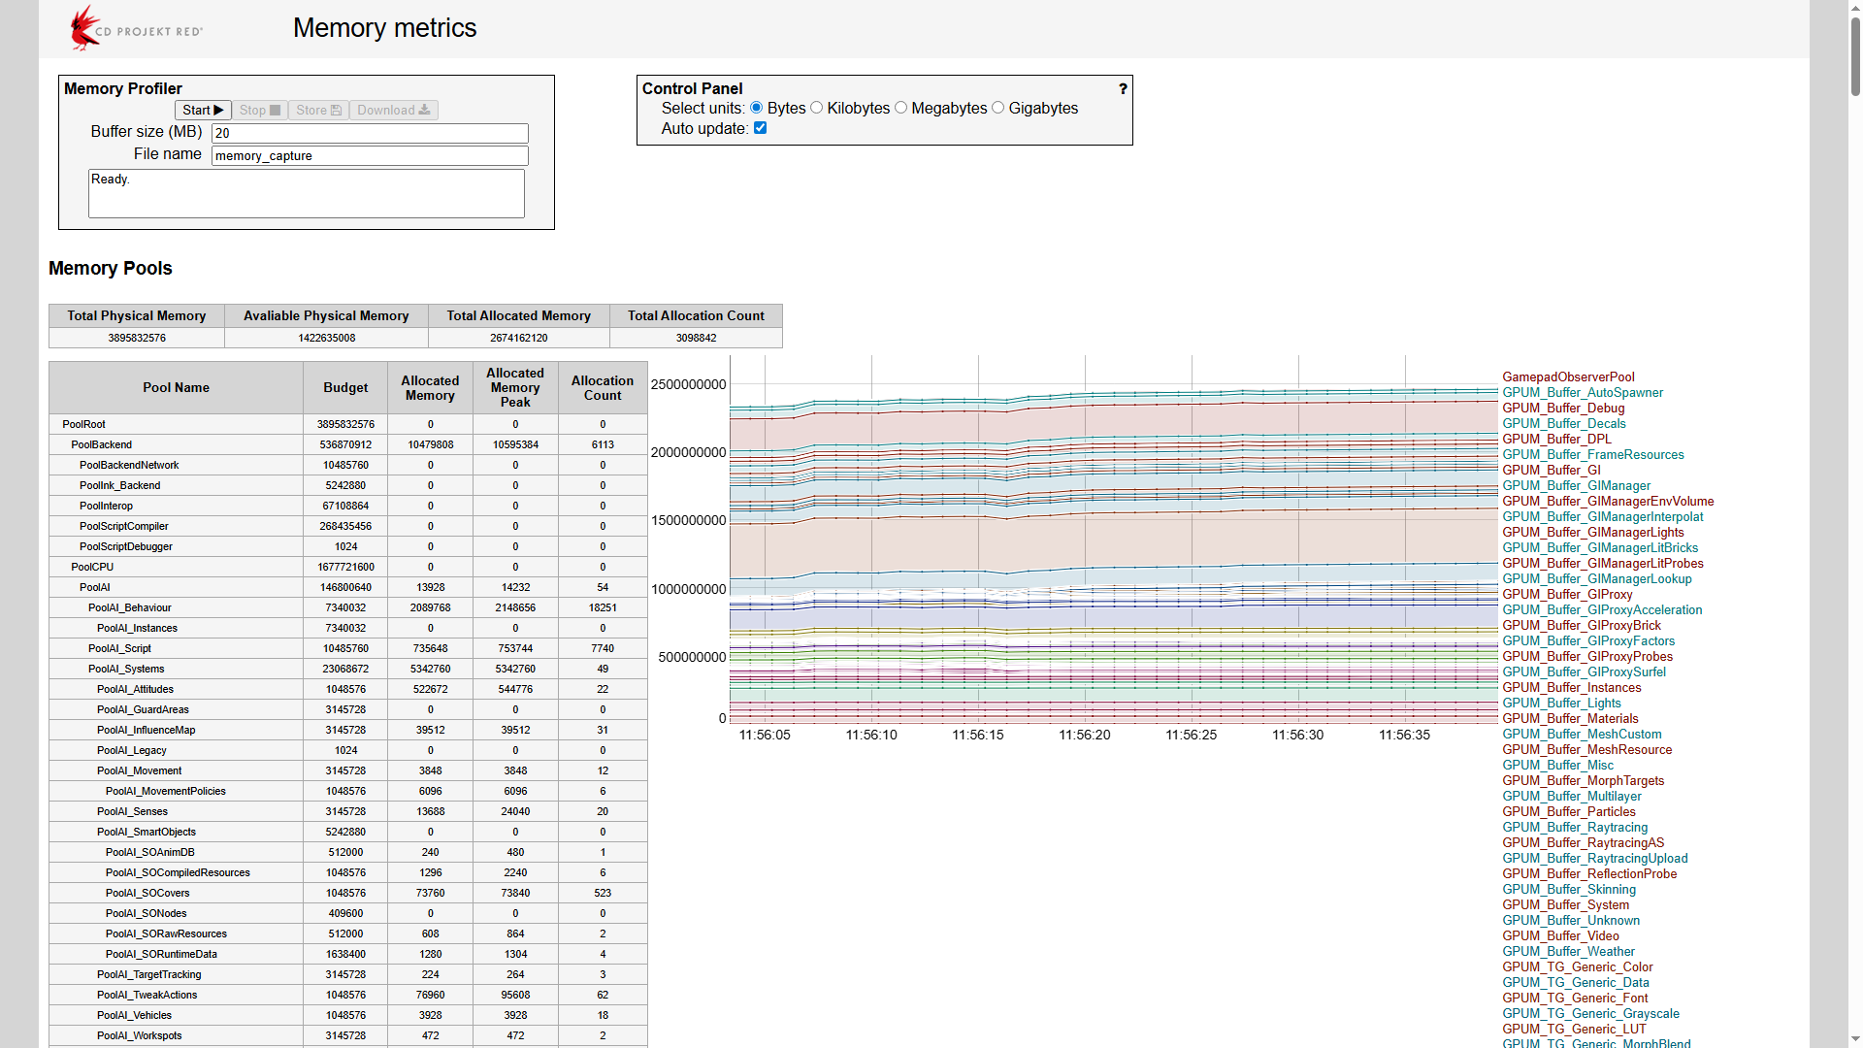Click the Budget column header

[345, 388]
